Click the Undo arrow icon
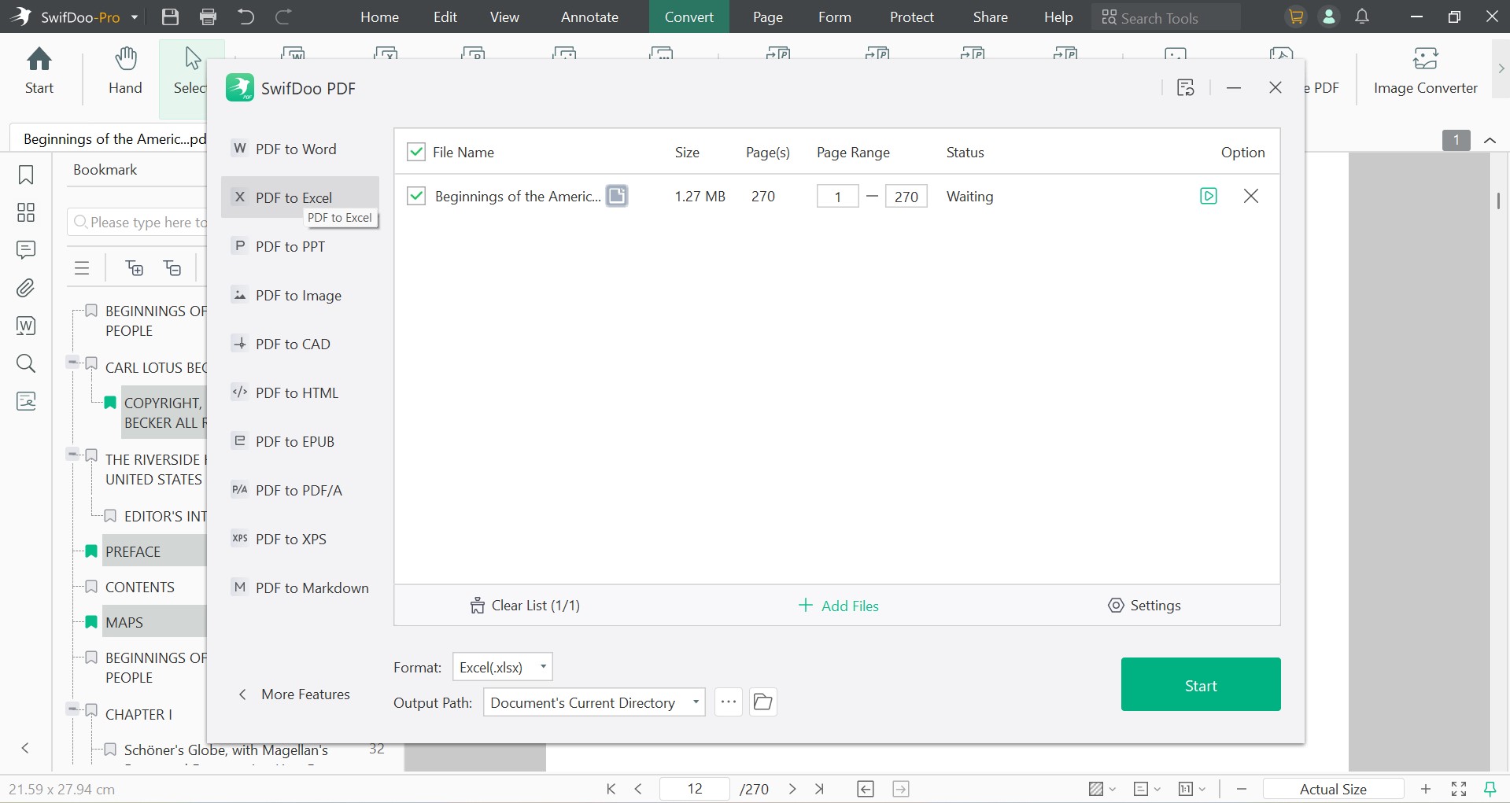Screen dimensions: 1510x803 pyautogui.click(x=246, y=17)
